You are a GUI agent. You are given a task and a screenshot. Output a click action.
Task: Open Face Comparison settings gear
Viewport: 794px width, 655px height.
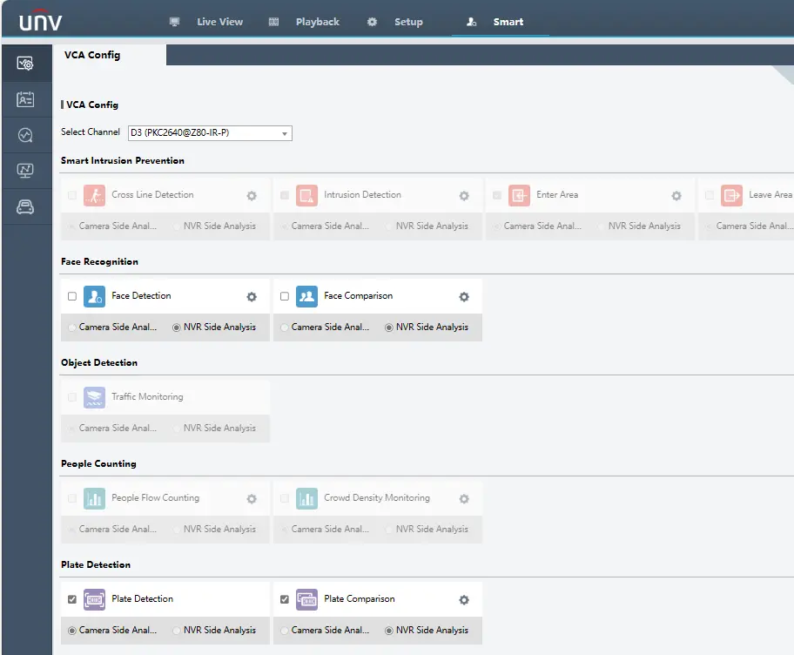coord(464,297)
